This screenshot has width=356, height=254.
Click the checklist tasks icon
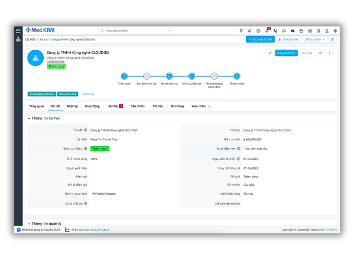click(318, 31)
